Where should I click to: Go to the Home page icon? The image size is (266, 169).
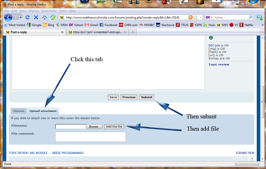click(45, 17)
